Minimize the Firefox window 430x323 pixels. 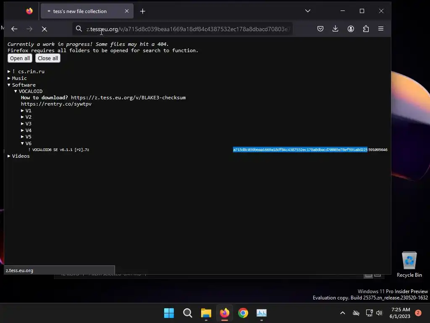coord(343,11)
